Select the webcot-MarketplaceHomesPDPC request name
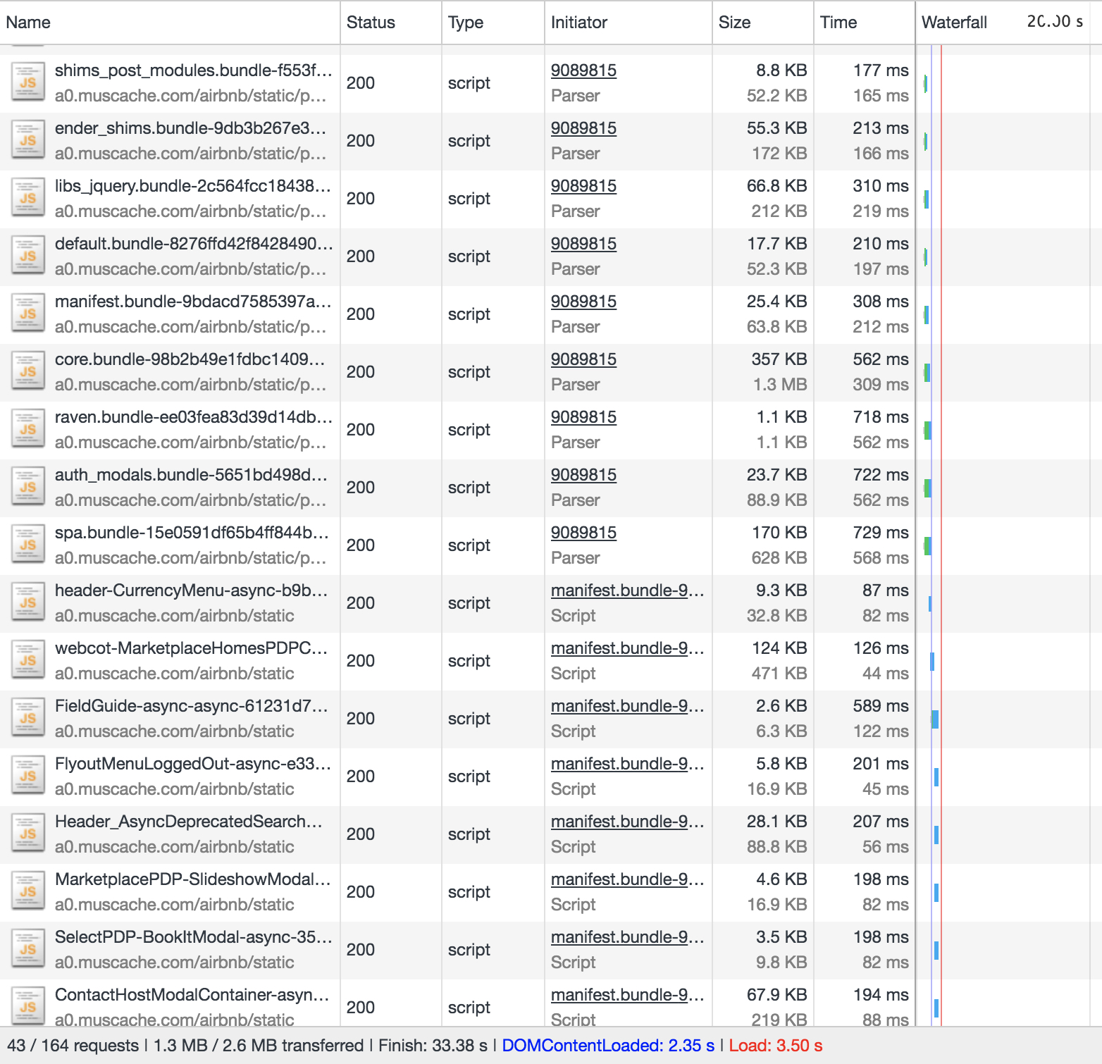 191,648
